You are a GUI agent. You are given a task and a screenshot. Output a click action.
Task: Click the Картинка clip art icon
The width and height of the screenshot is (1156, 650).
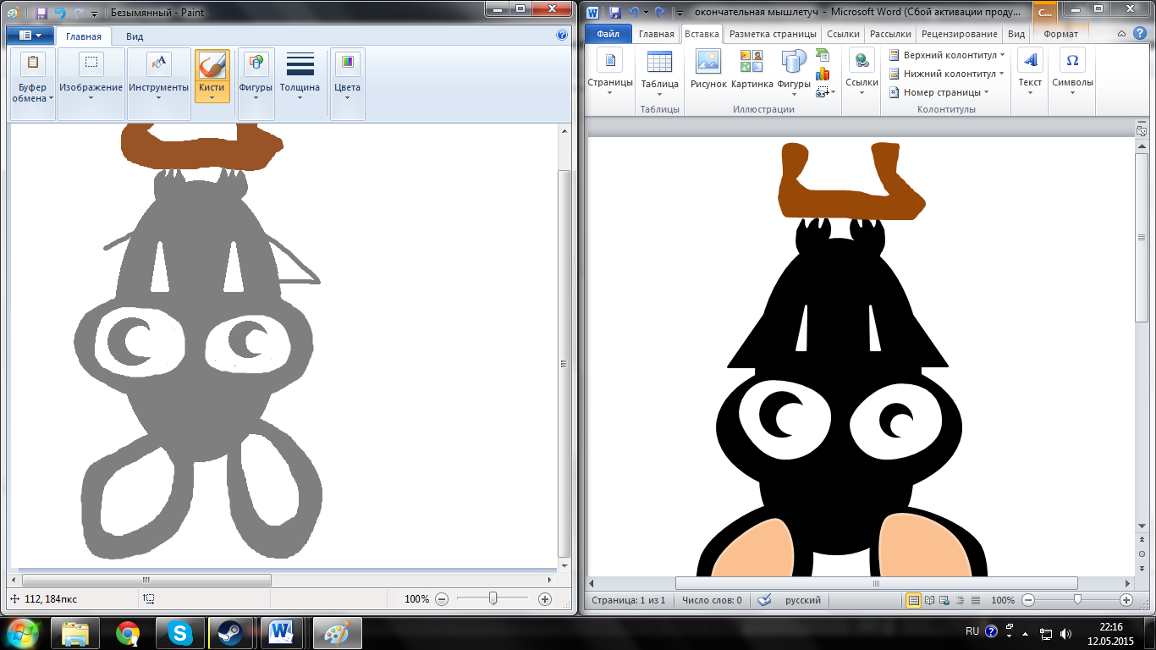751,69
